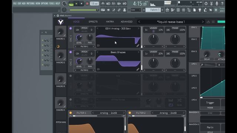Viewport: 237px width, 133px height.
Task: Enable typing keyboard to piano icon
Action: coord(103,10)
